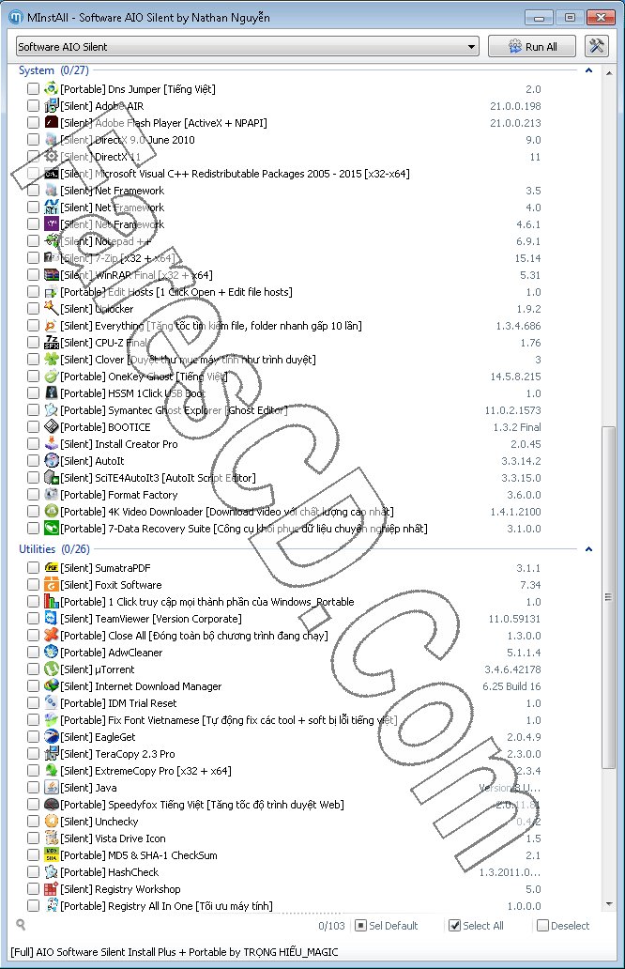Select the Speedyfox Tiếng Việt entry
625x969 pixels.
[202, 805]
